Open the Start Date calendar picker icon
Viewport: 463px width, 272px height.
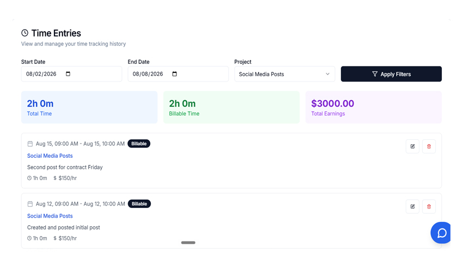click(68, 74)
